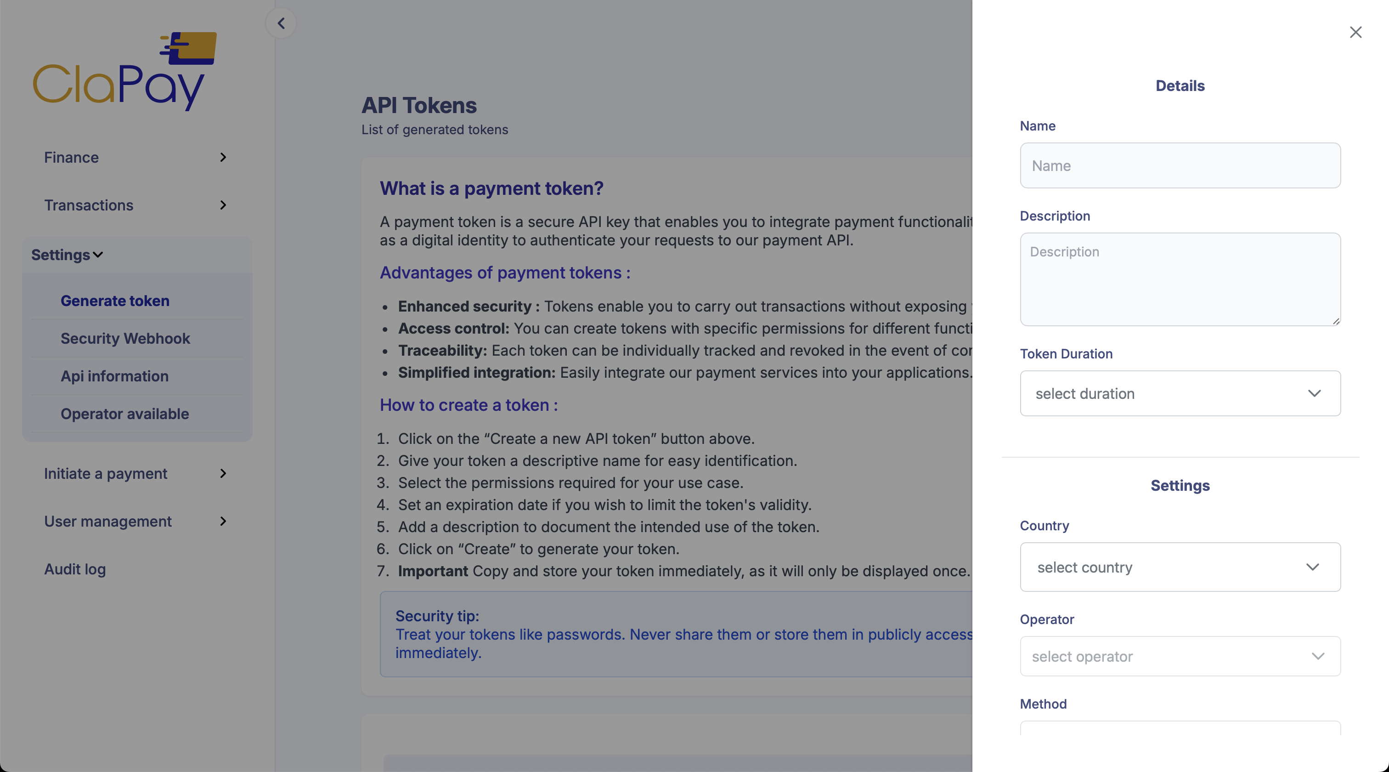
Task: Expand the Initiate a payment chevron
Action: [223, 474]
